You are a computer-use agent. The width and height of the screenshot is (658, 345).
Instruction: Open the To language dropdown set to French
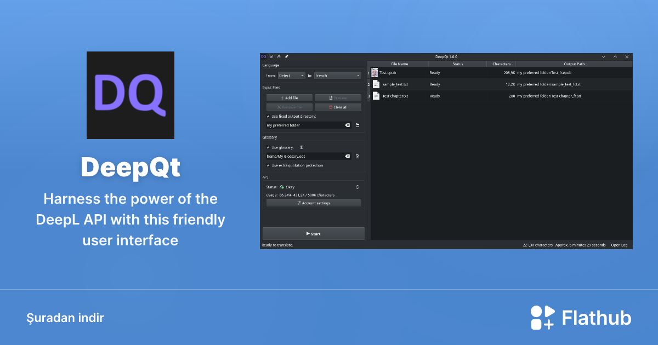click(x=337, y=76)
